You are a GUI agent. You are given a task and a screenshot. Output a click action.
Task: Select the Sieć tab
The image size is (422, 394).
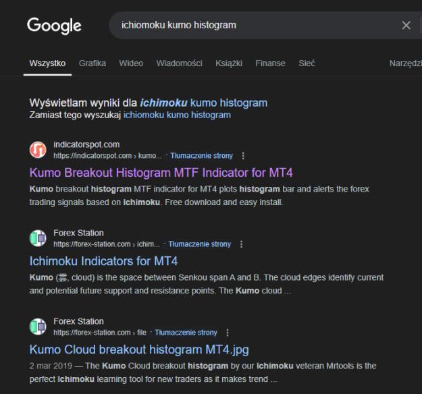307,63
